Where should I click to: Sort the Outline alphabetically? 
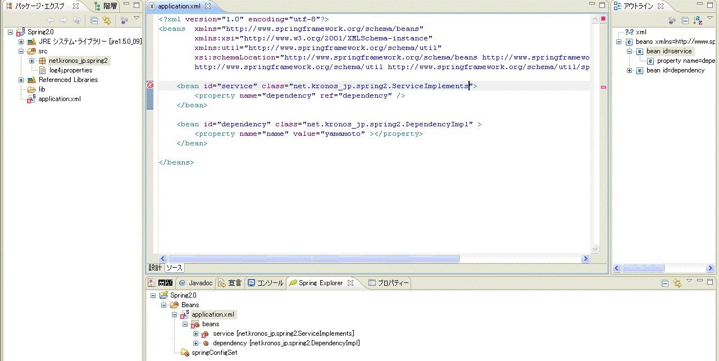(698, 20)
